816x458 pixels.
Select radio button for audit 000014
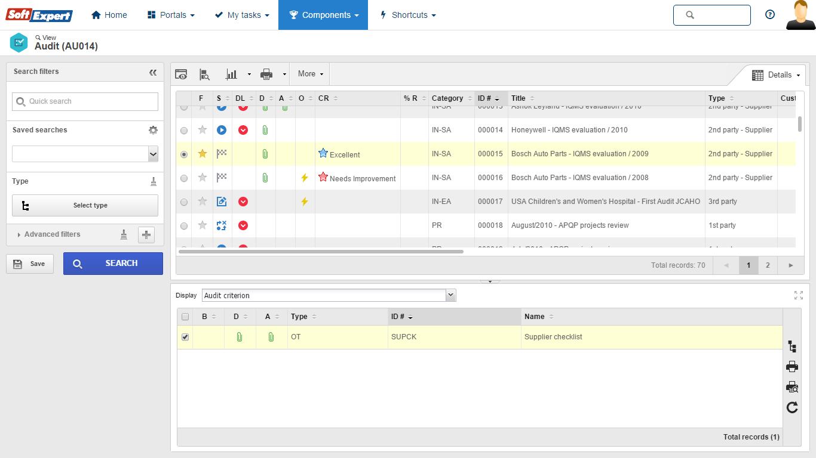(x=184, y=130)
